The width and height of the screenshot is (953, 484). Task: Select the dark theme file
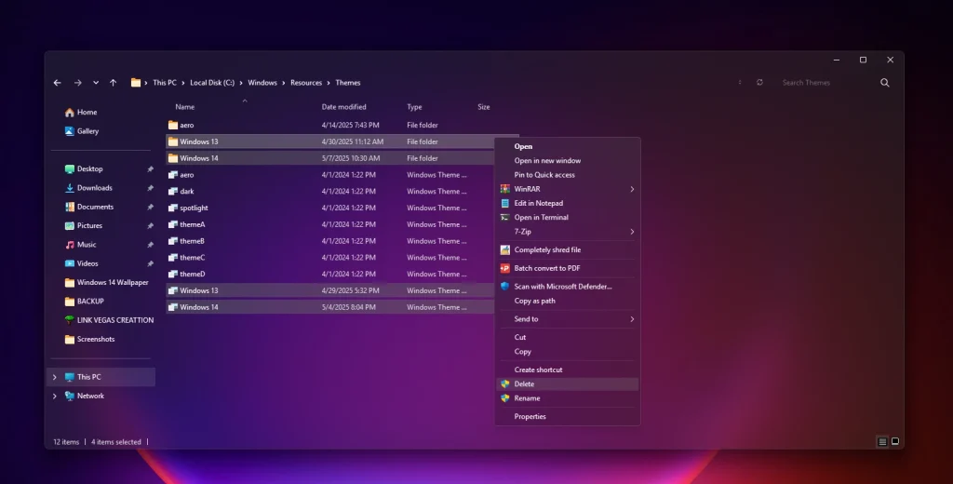(329, 191)
